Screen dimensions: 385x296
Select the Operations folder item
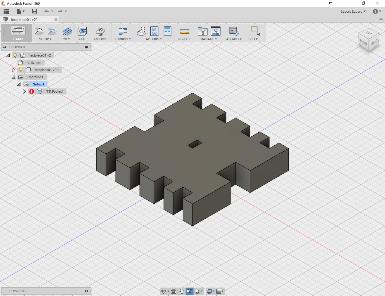tap(35, 77)
